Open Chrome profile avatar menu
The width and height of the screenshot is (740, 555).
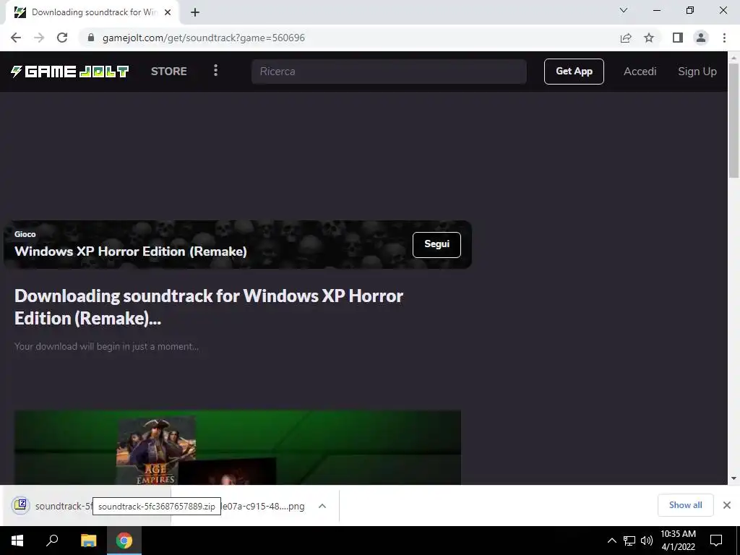pyautogui.click(x=701, y=38)
